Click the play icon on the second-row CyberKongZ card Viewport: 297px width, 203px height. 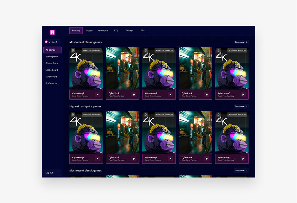point(97,158)
